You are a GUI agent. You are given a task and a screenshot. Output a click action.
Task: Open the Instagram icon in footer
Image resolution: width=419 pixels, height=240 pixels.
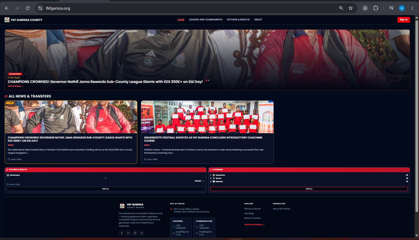135,233
